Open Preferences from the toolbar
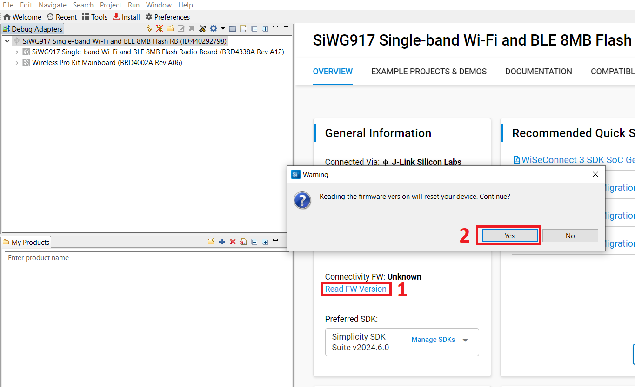The image size is (635, 387). [167, 17]
